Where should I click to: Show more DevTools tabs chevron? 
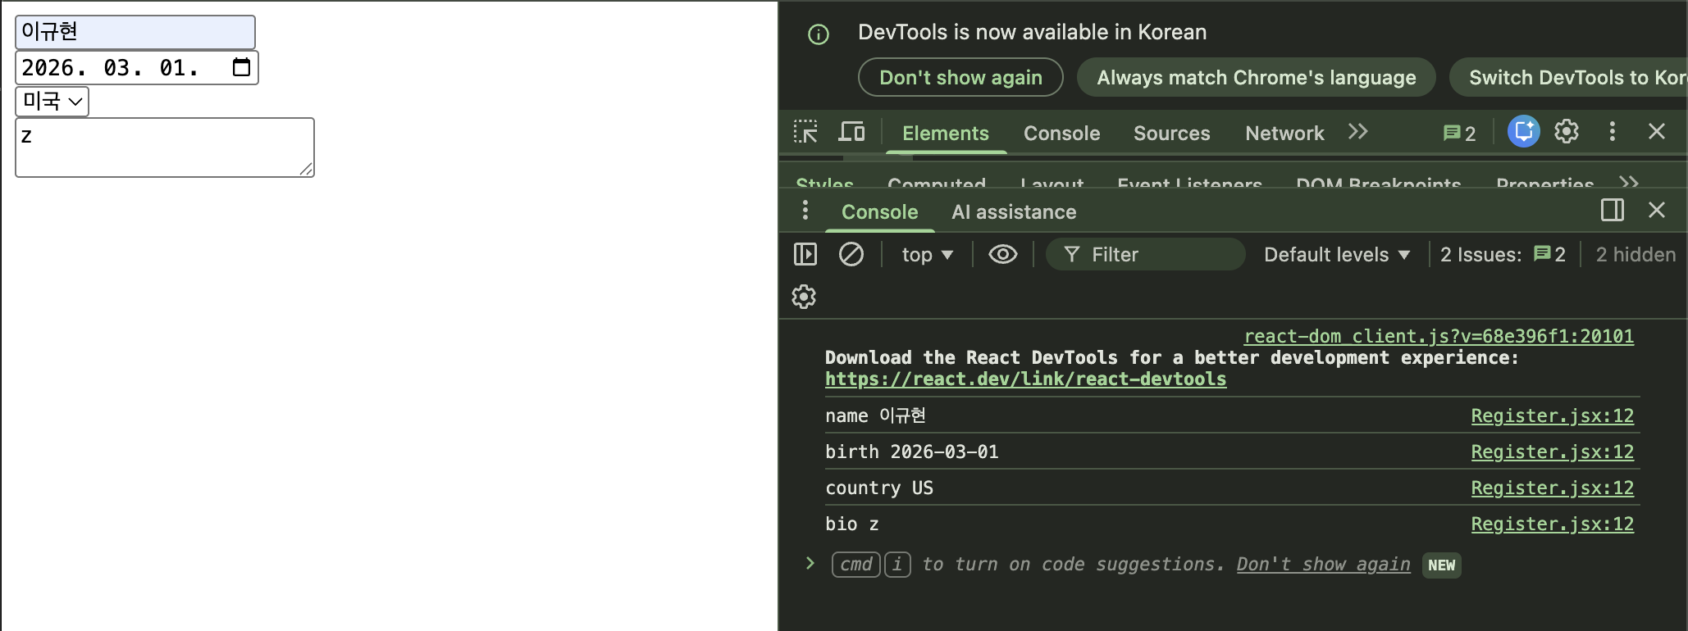(x=1357, y=132)
